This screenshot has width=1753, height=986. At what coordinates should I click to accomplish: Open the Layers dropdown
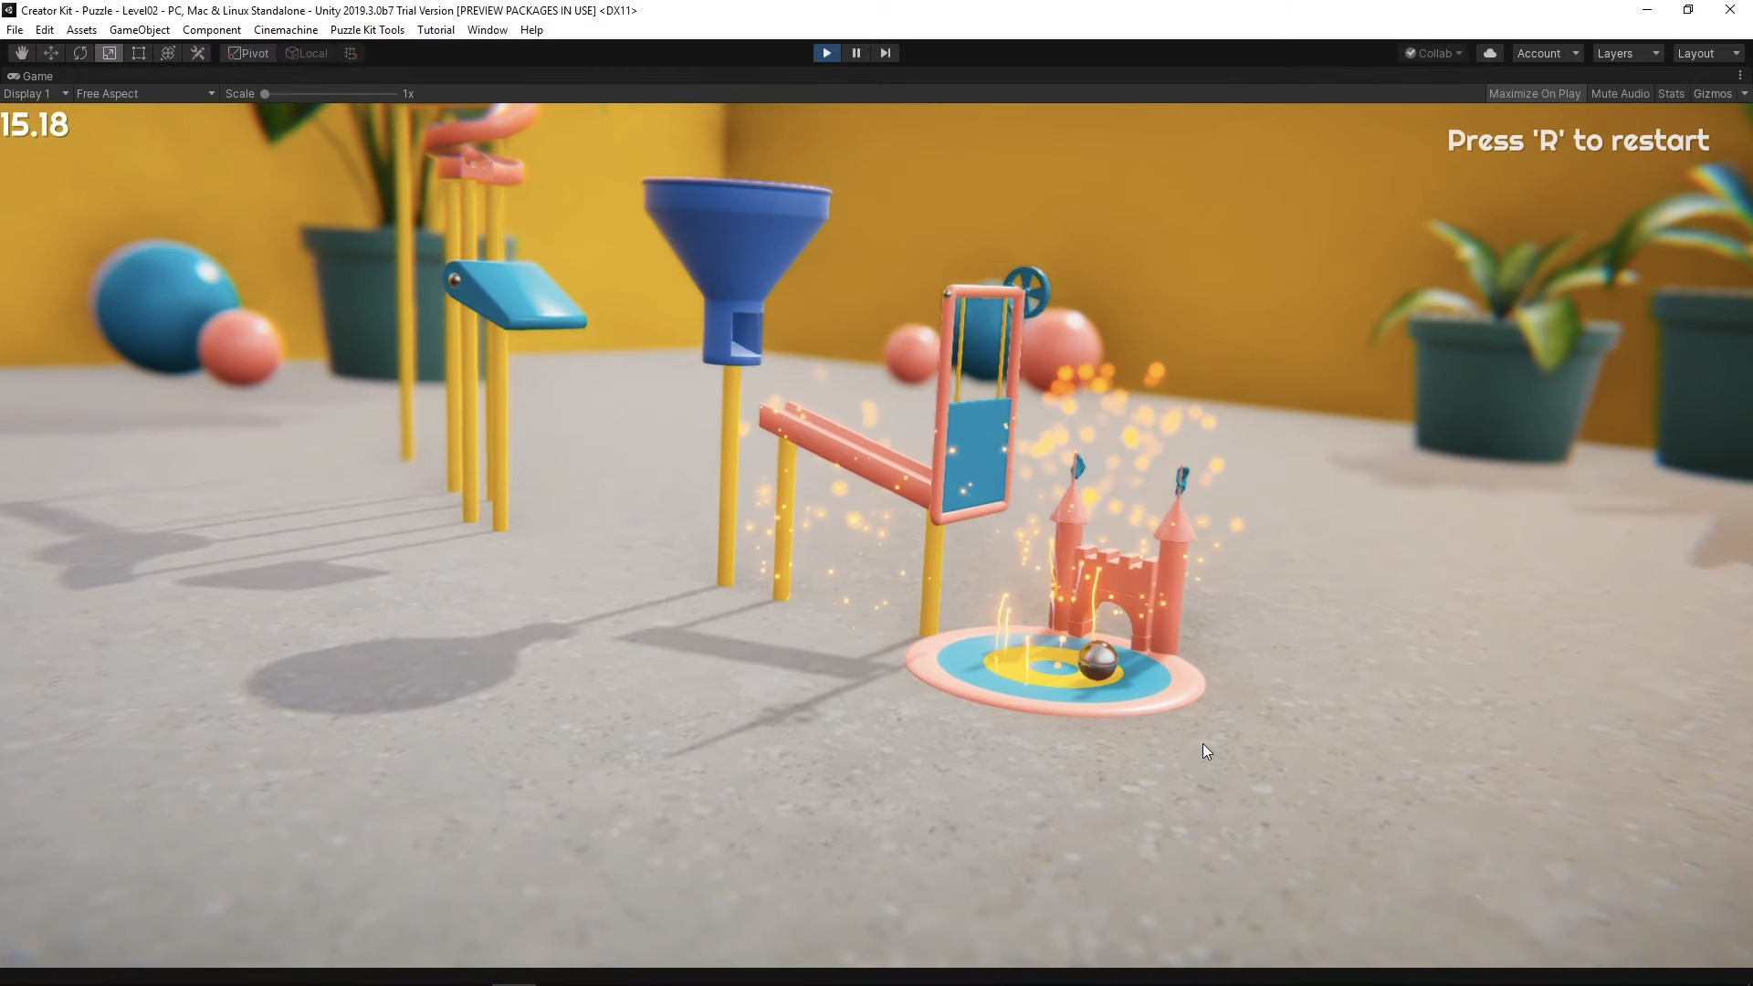(1627, 53)
